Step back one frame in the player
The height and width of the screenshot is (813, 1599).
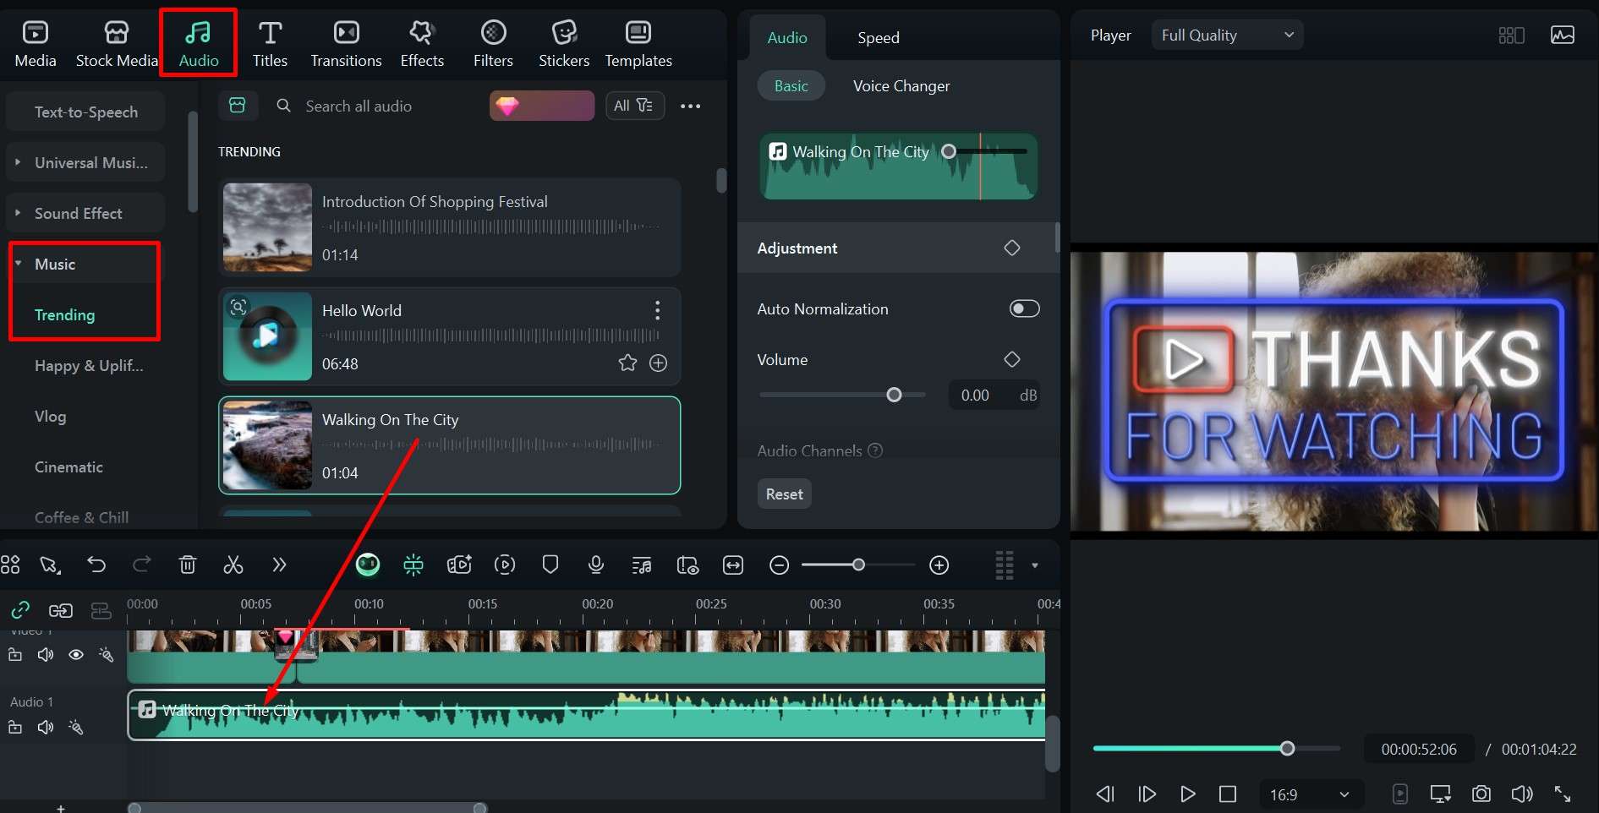click(x=1104, y=794)
